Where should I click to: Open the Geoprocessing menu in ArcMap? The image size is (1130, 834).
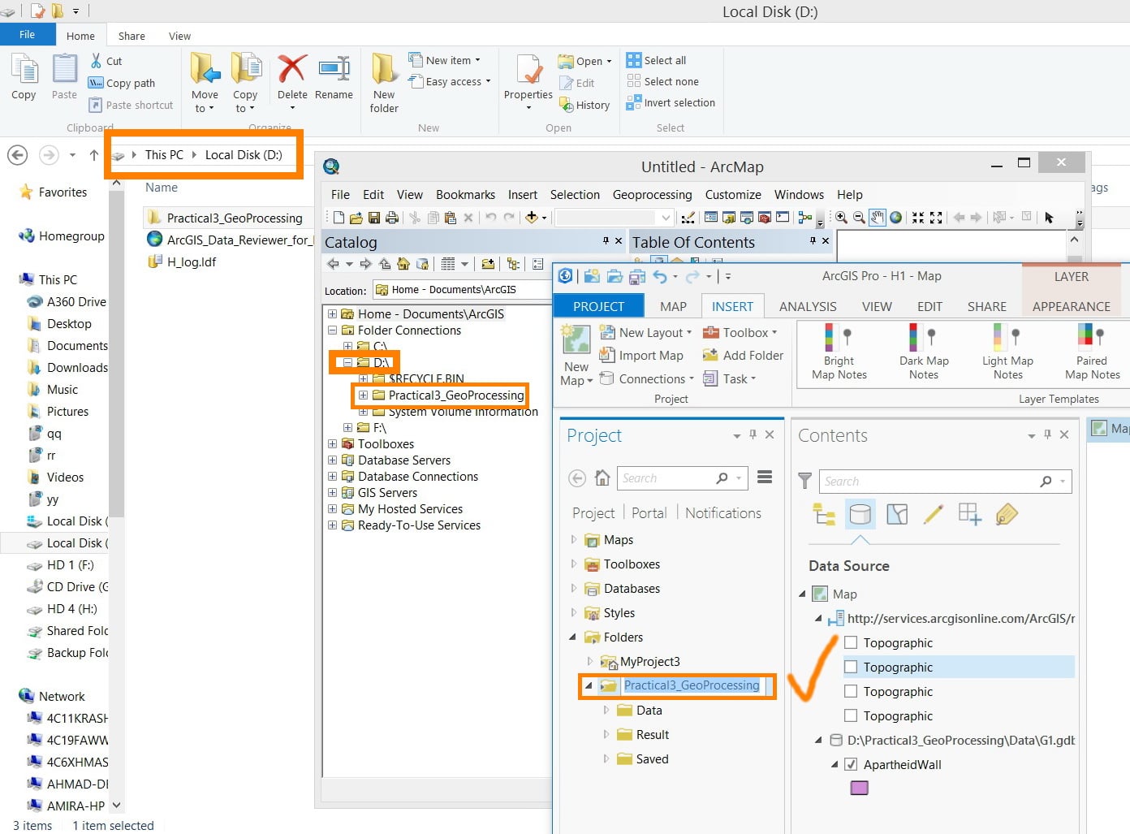(x=653, y=195)
